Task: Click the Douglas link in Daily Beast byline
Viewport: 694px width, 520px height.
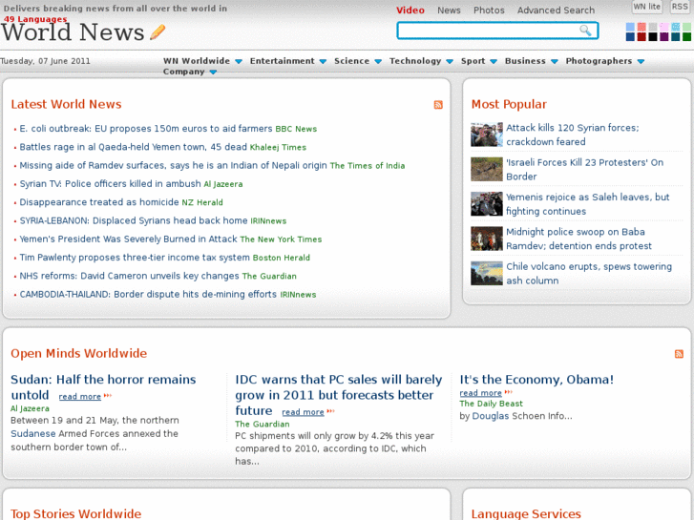Action: pyautogui.click(x=491, y=416)
